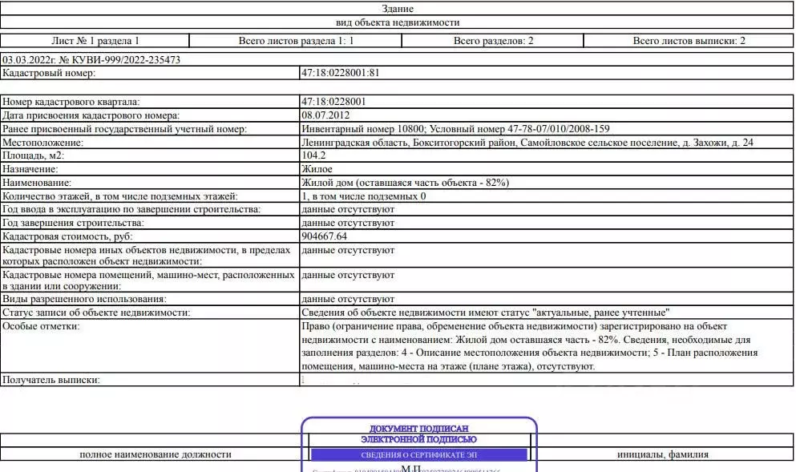Select 'данные отсутствуют' beside помещений, машино-мест
796x472 pixels.
(348, 275)
